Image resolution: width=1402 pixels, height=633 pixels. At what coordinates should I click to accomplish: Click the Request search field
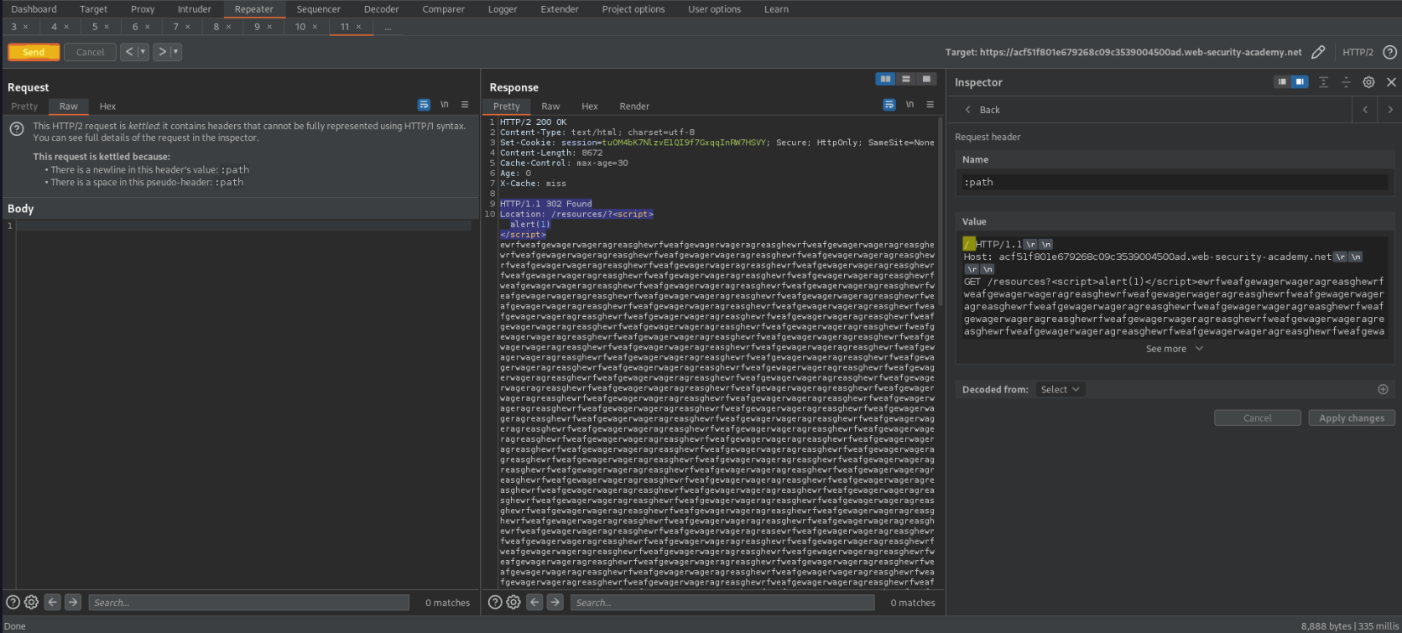tap(248, 602)
